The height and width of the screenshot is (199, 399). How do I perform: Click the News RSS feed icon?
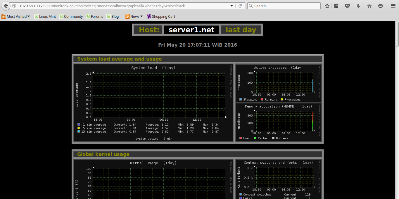(127, 17)
